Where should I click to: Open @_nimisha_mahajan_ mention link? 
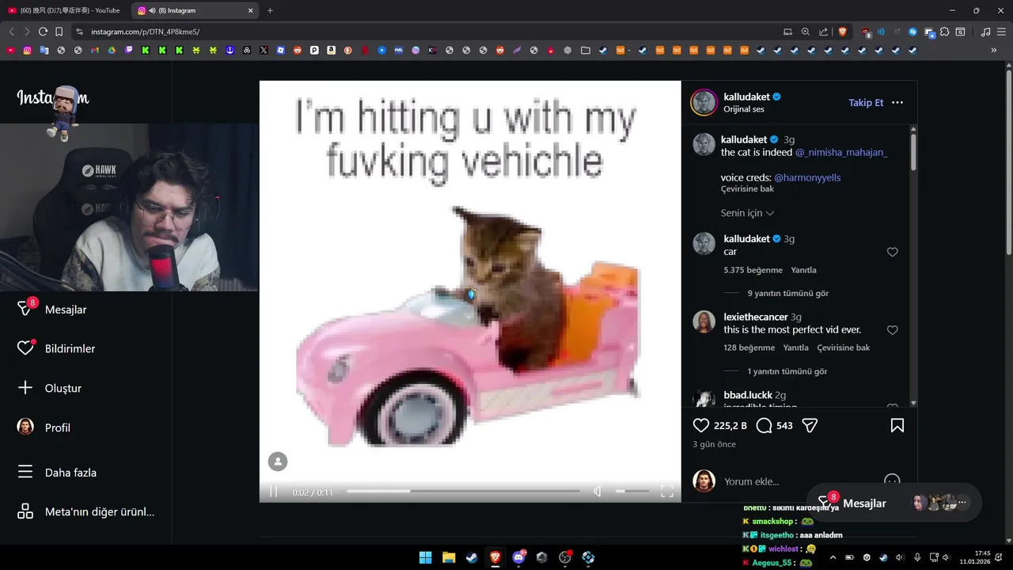tap(841, 152)
